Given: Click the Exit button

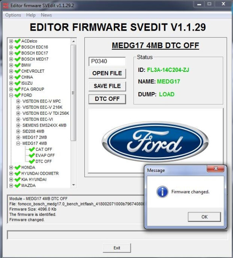Looking at the screenshot, I should tap(117, 248).
